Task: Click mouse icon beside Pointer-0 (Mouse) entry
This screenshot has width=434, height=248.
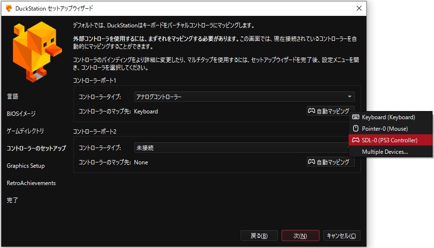Action: [x=356, y=129]
